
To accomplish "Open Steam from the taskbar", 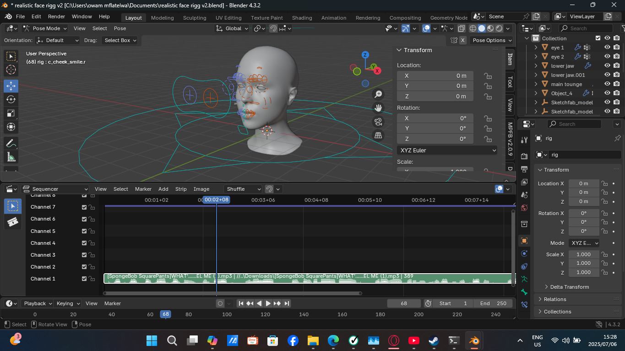I will click(434, 340).
